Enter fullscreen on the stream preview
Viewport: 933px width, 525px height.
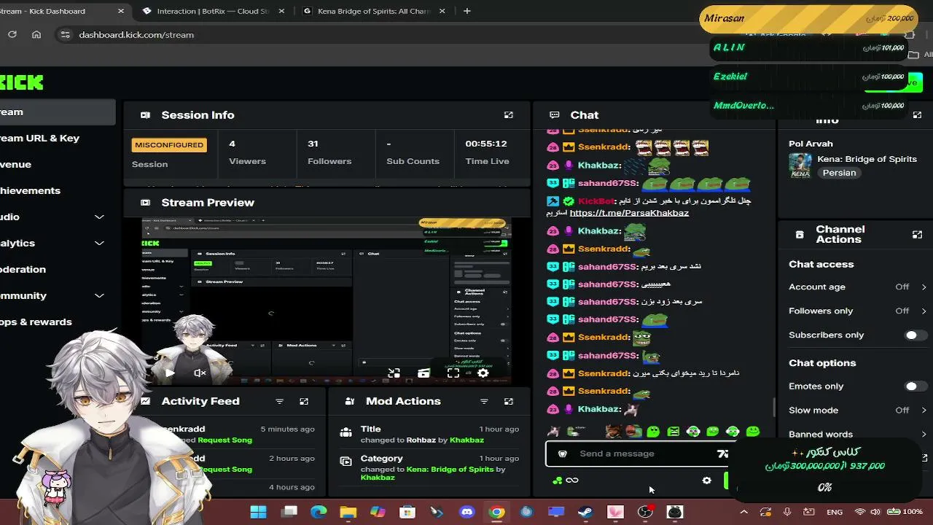[x=453, y=373]
